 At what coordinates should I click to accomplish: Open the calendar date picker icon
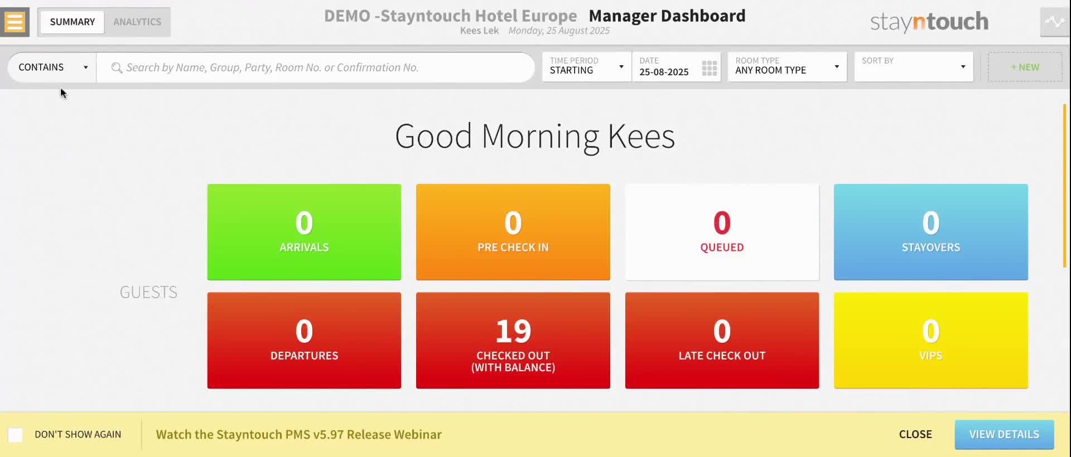[x=709, y=68]
